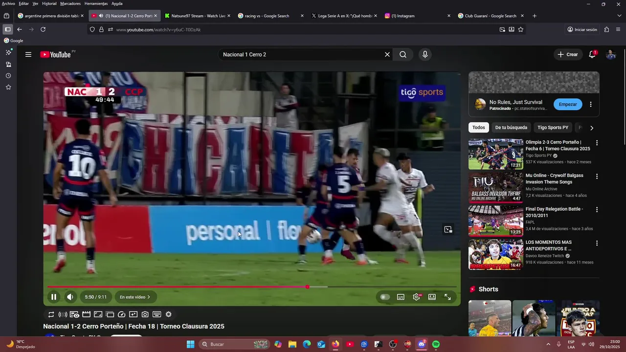
Task: Go back with the browser back arrow
Action: [x=20, y=29]
